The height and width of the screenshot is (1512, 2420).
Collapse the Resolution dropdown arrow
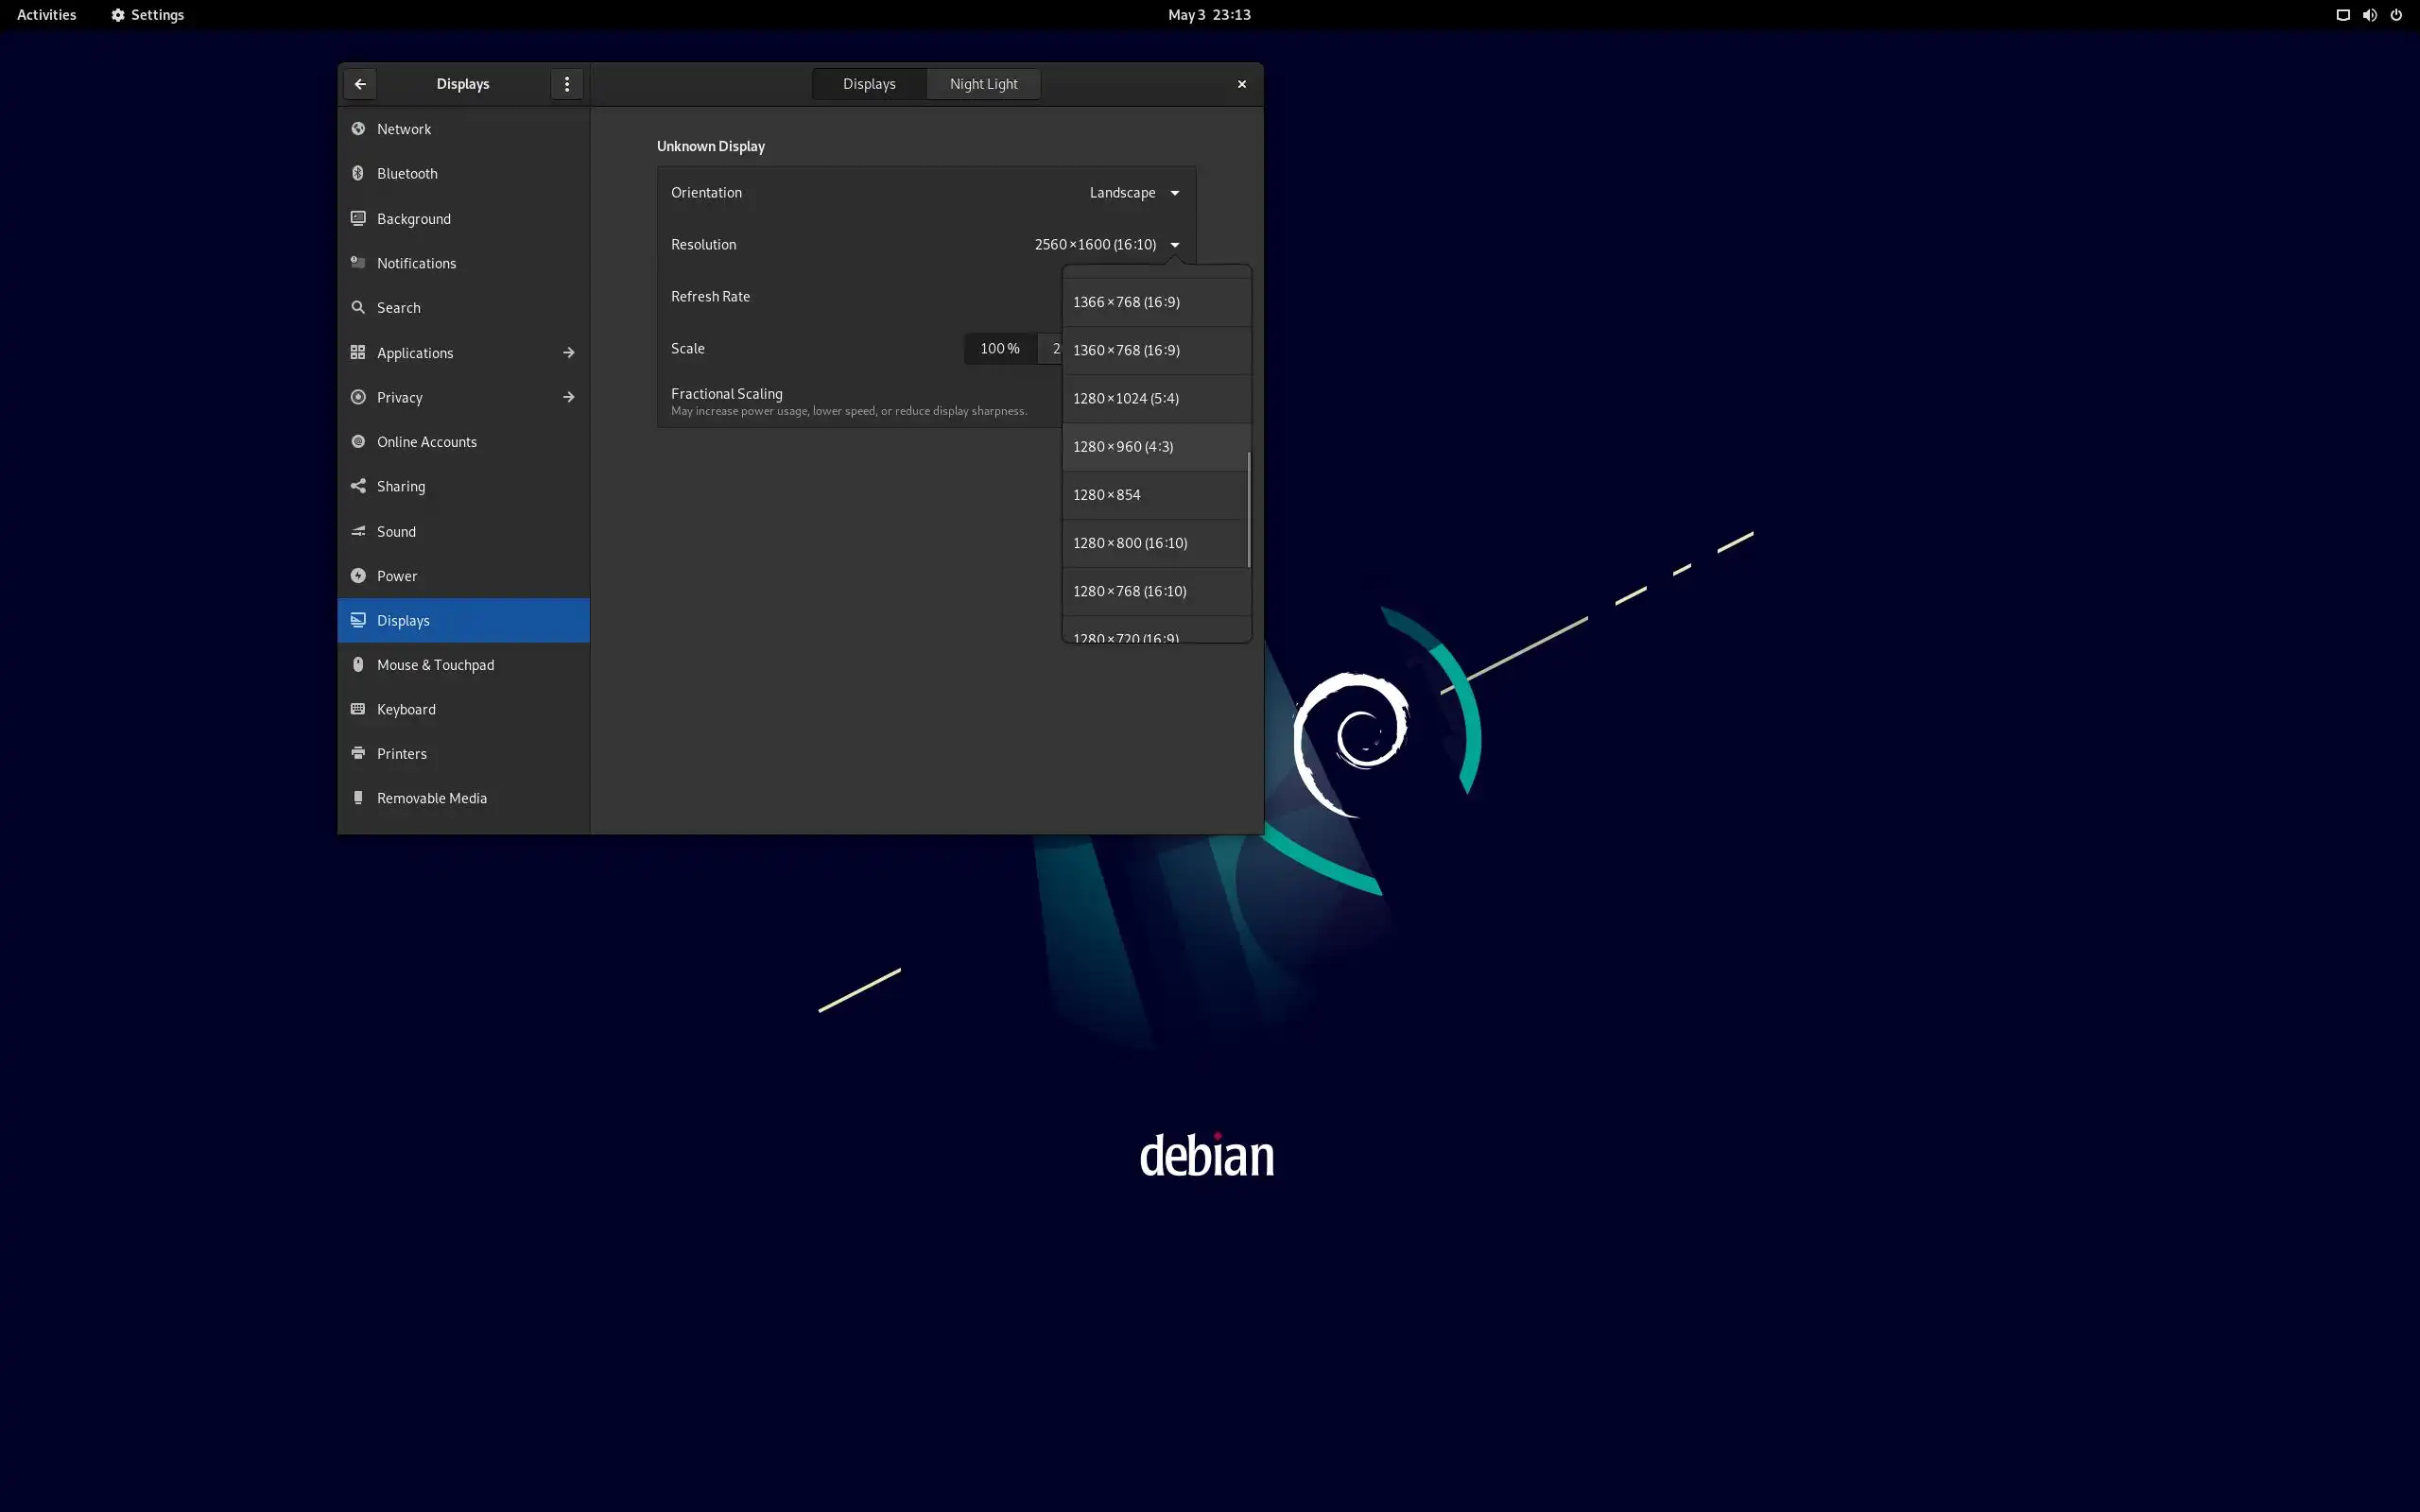click(1175, 245)
